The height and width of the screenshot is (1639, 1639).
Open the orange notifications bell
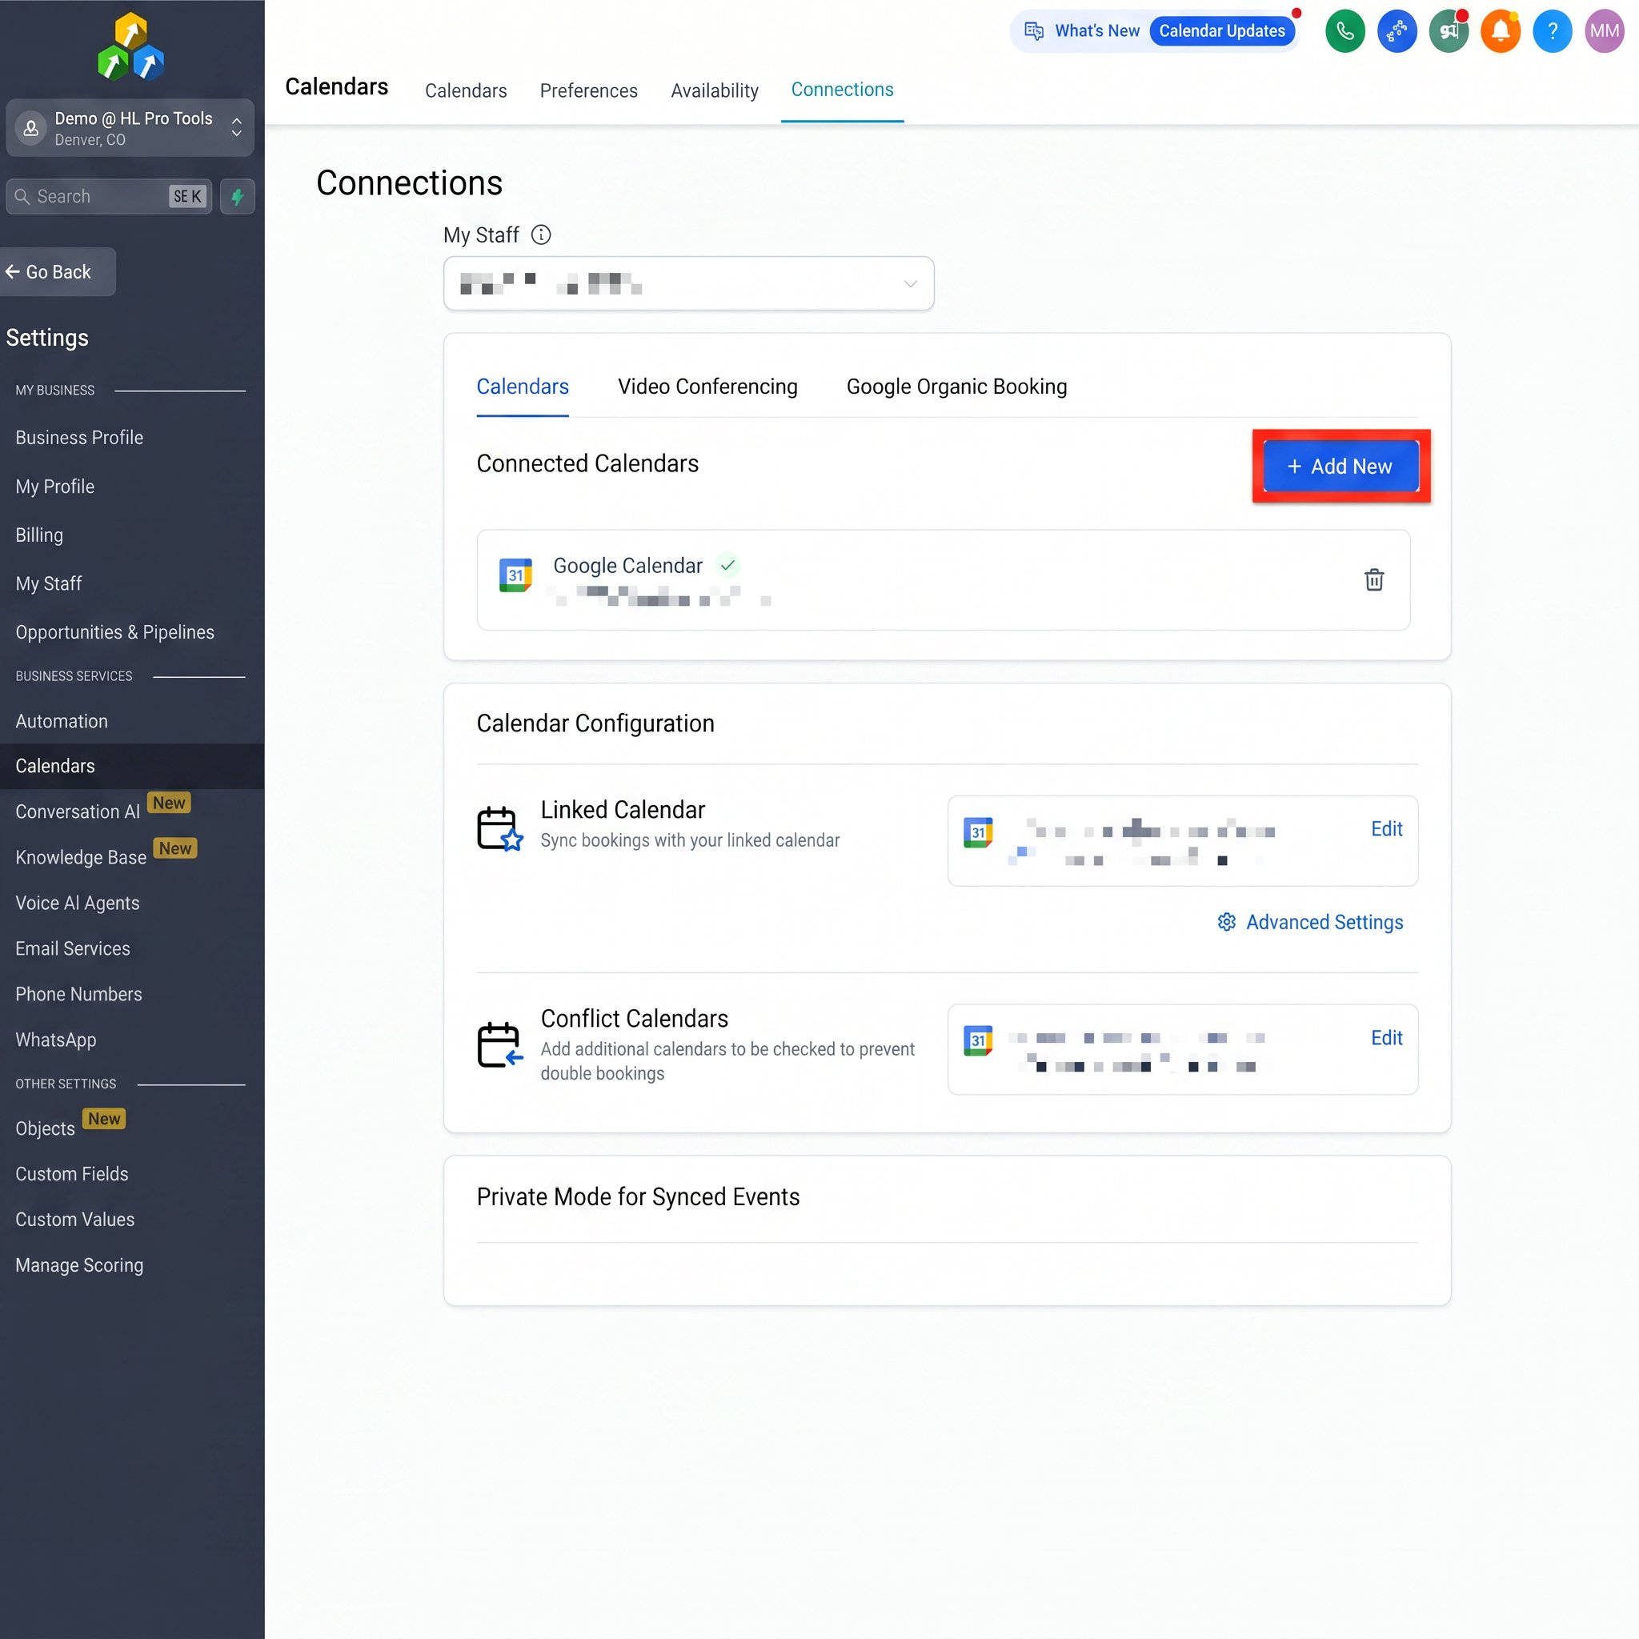[x=1500, y=31]
